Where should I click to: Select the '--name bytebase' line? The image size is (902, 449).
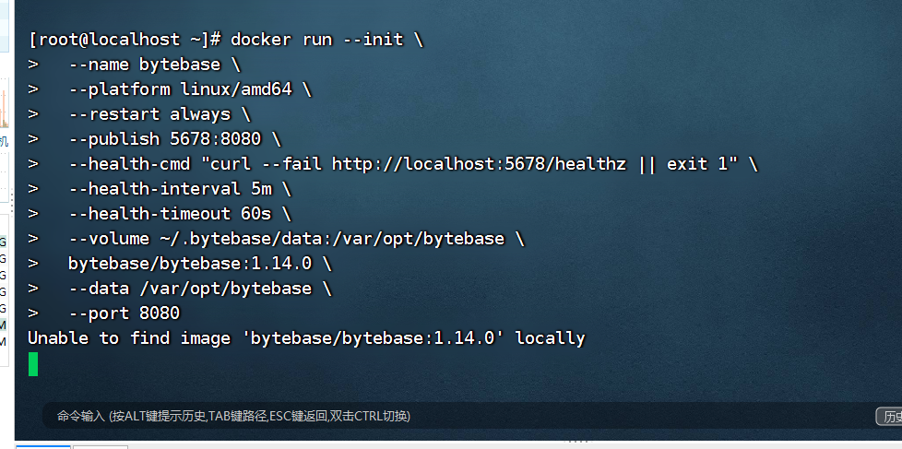(x=134, y=65)
